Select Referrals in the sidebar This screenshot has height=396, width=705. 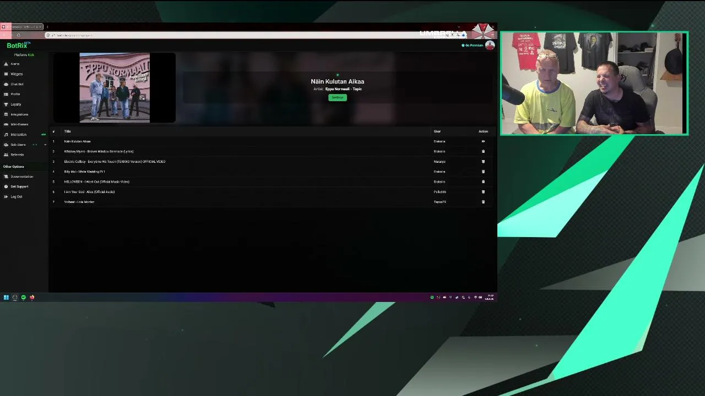[17, 155]
